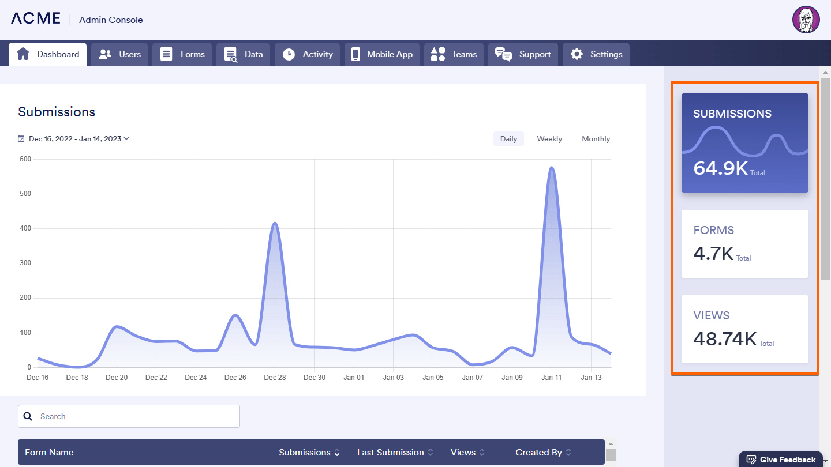Open the date range dropdown
This screenshot has width=831, height=467.
tap(74, 139)
